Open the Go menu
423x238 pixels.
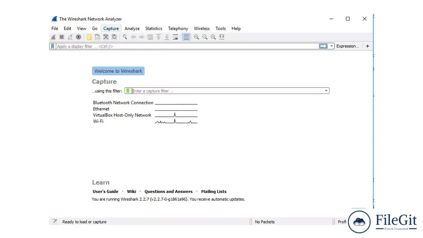pos(95,28)
